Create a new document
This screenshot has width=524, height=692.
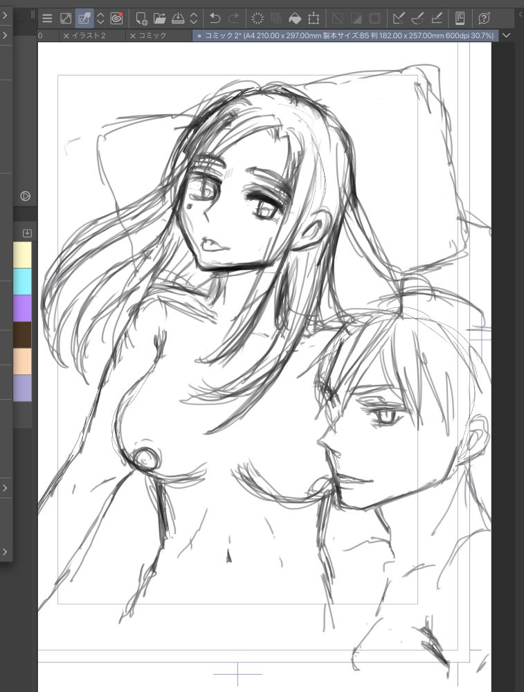click(x=141, y=19)
